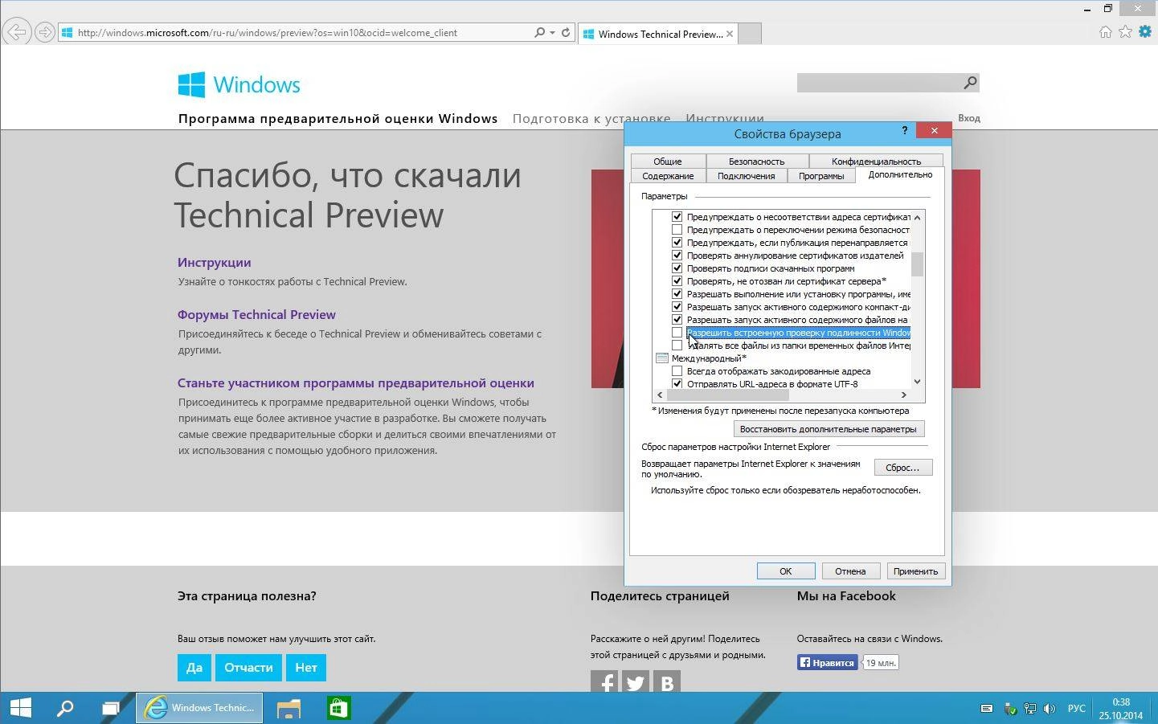The image size is (1158, 724).
Task: Click the network tray icon
Action: pyautogui.click(x=1030, y=709)
